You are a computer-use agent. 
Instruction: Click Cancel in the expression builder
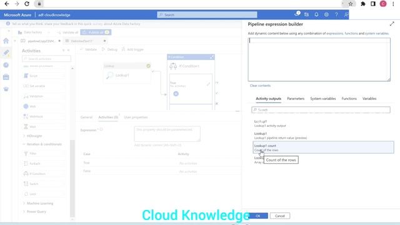click(x=280, y=216)
